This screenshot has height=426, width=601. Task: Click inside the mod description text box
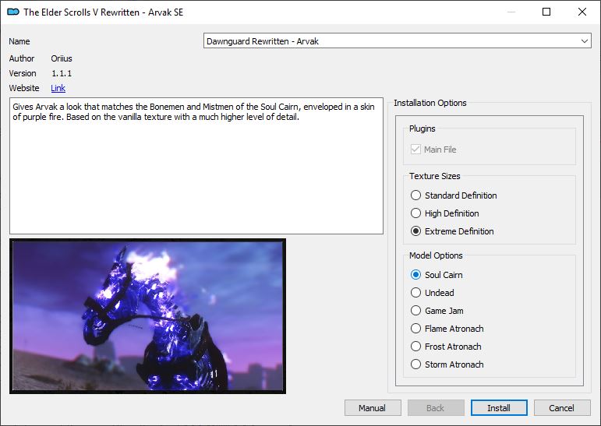coord(196,166)
